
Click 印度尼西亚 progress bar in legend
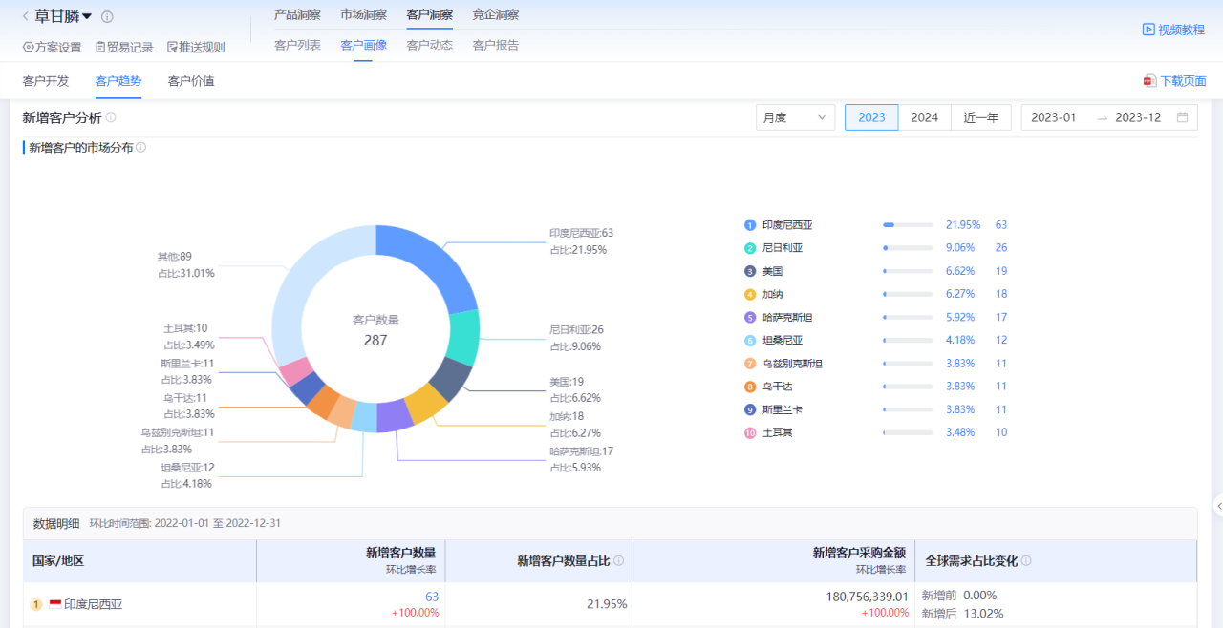(x=908, y=225)
